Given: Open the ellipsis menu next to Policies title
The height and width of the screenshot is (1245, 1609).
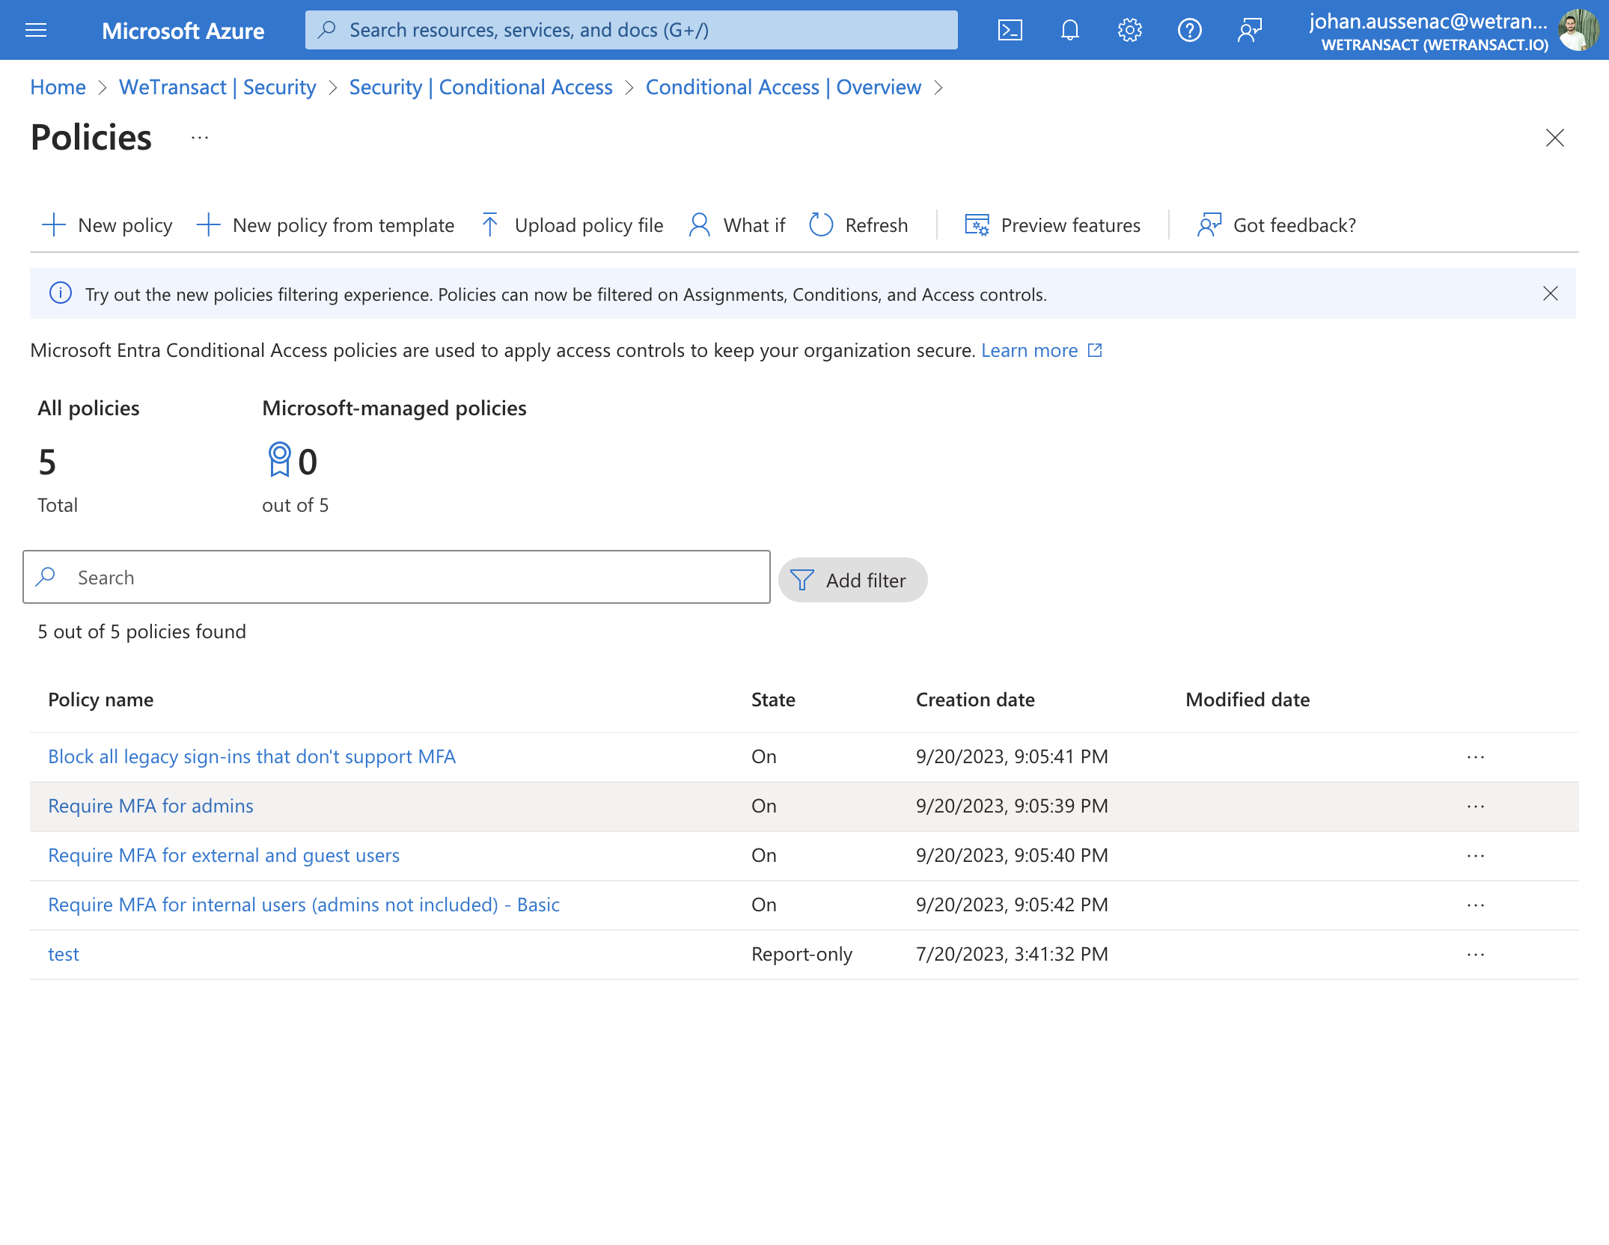Looking at the screenshot, I should [200, 138].
